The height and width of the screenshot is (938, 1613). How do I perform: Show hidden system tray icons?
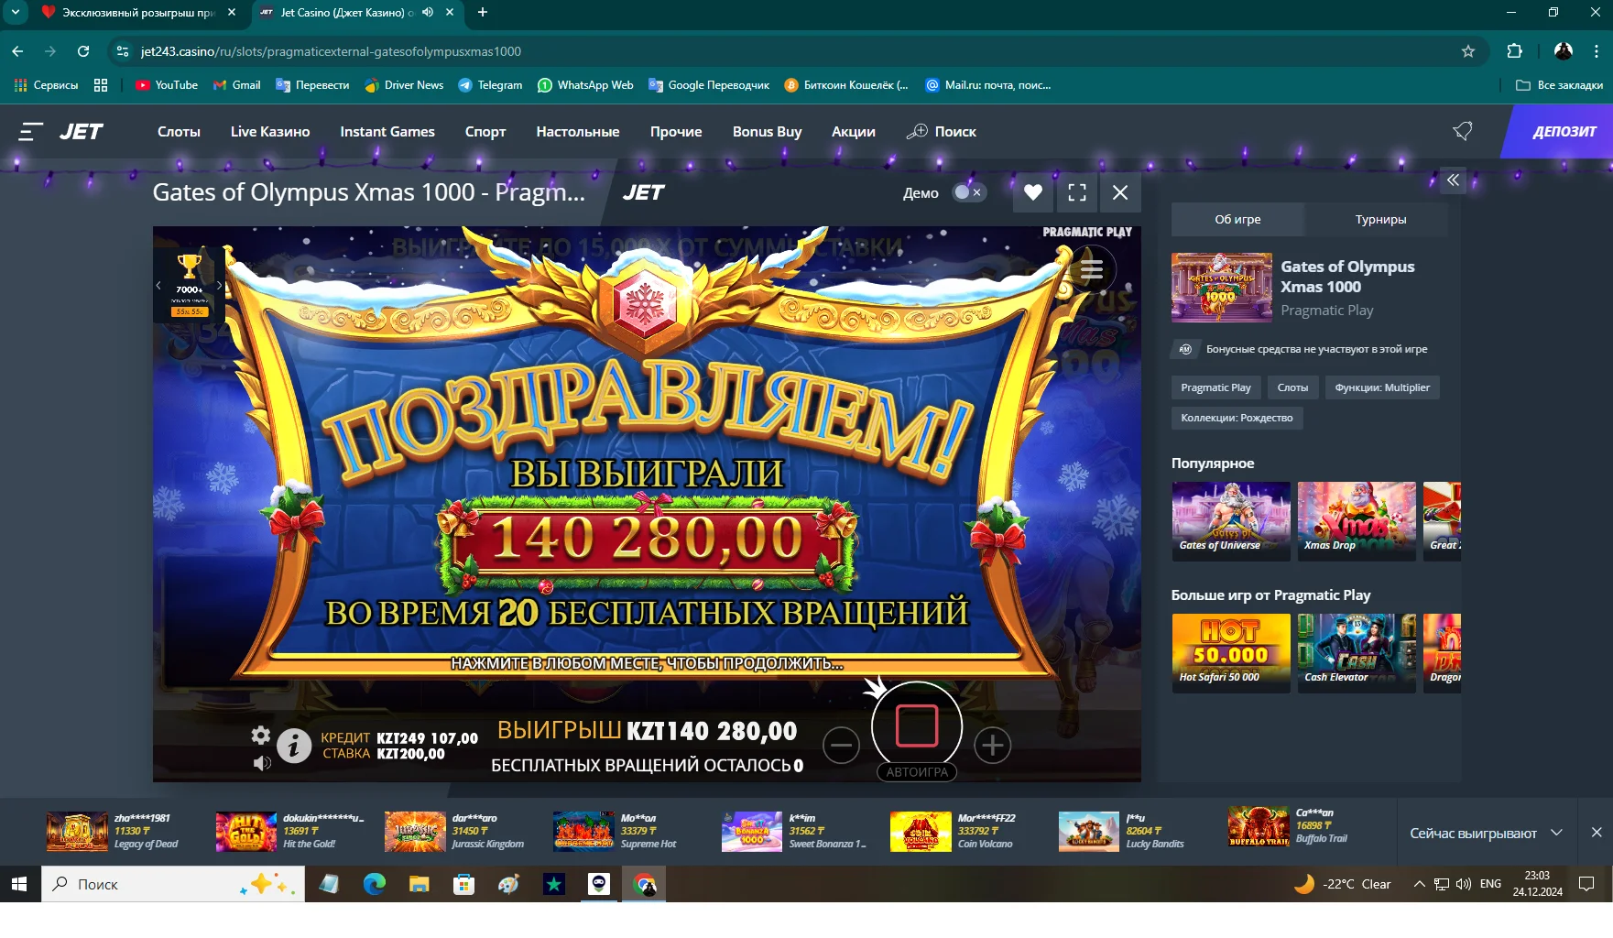pyautogui.click(x=1419, y=884)
